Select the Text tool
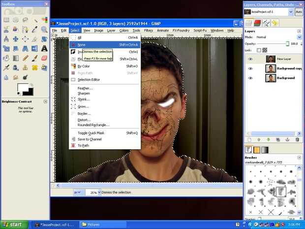Viewport: 305px width, 229px height. pyautogui.click(x=44, y=48)
